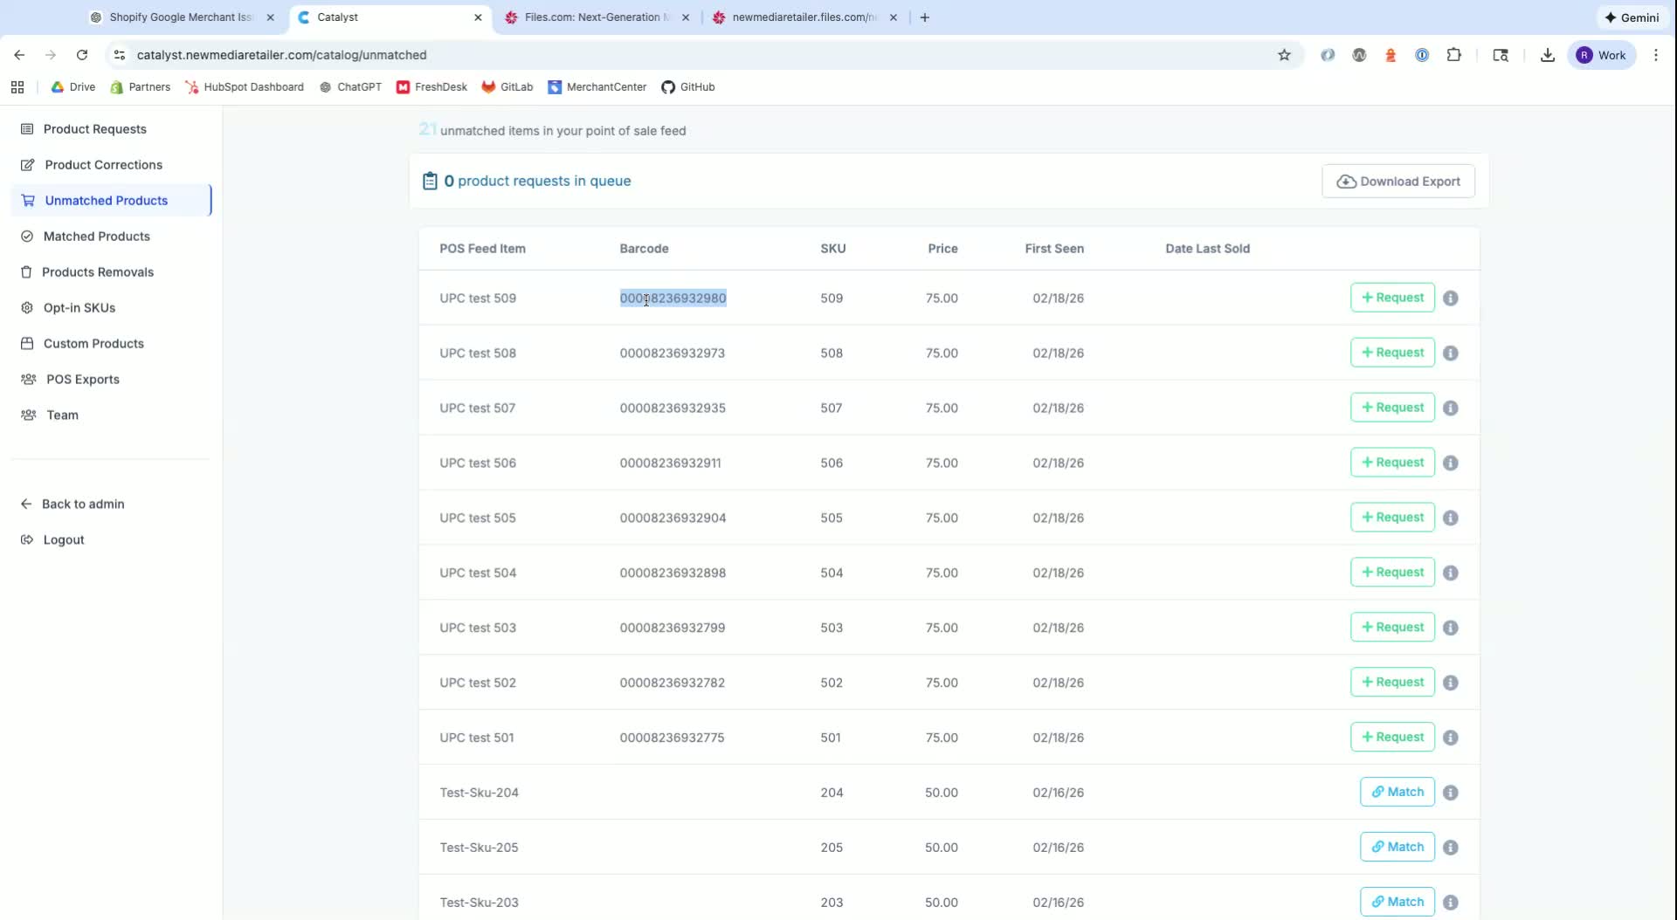Go back in browser history
The height and width of the screenshot is (920, 1677).
point(19,55)
